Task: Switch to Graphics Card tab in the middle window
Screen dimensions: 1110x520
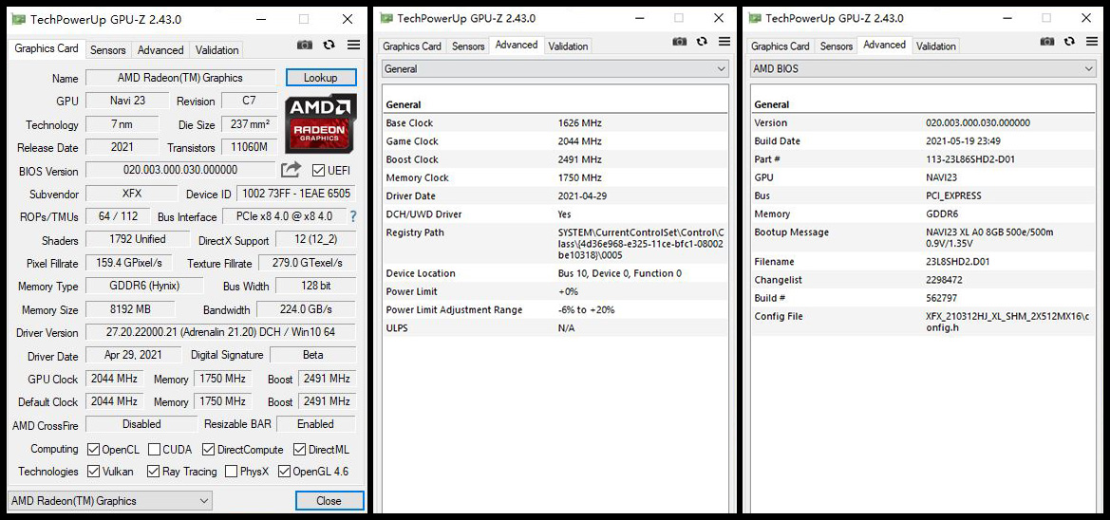Action: tap(412, 46)
